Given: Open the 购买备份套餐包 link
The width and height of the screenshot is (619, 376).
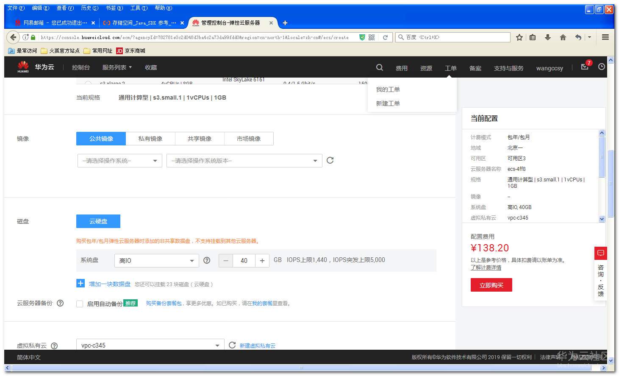Looking at the screenshot, I should point(164,304).
